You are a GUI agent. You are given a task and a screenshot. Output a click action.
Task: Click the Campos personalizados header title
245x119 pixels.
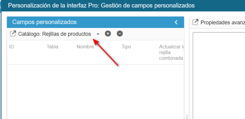tap(44, 22)
